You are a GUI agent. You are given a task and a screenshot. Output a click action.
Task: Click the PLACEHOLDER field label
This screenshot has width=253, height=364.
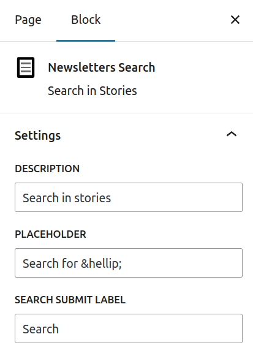click(50, 235)
